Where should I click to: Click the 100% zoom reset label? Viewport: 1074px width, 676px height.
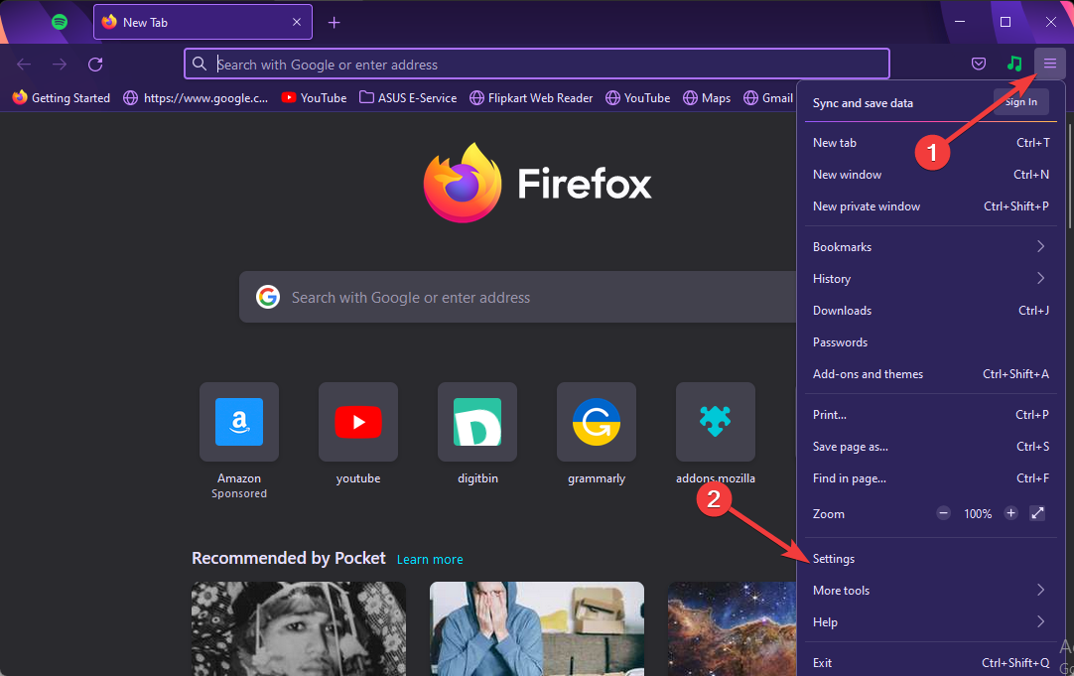tap(978, 513)
